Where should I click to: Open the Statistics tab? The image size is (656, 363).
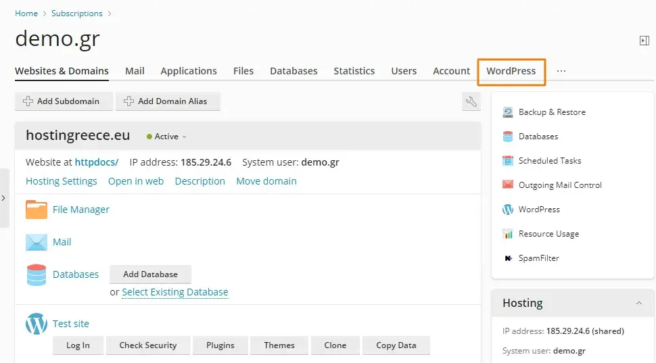[x=354, y=71]
